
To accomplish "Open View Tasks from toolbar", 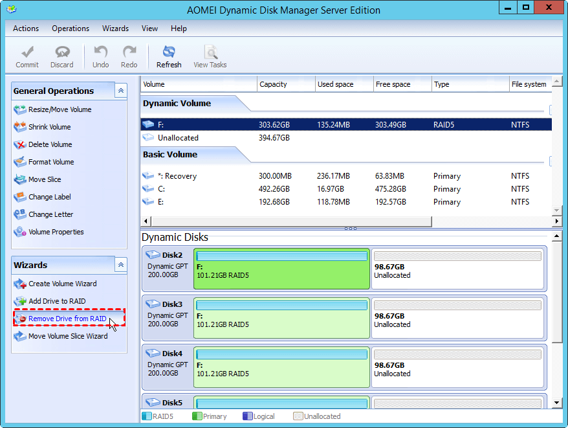I will click(210, 56).
